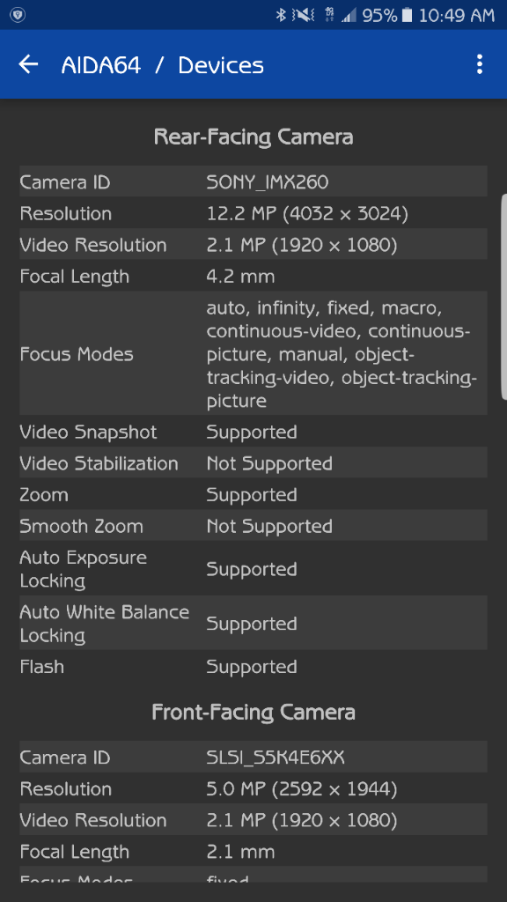The width and height of the screenshot is (507, 902).
Task: Select the Flash Supported row
Action: tap(253, 667)
